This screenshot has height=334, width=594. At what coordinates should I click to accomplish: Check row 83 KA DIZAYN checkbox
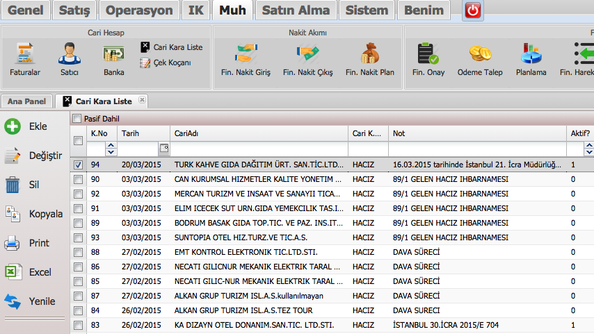pyautogui.click(x=78, y=325)
